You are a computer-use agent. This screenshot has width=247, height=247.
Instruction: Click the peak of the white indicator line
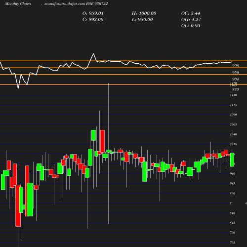[93, 54]
